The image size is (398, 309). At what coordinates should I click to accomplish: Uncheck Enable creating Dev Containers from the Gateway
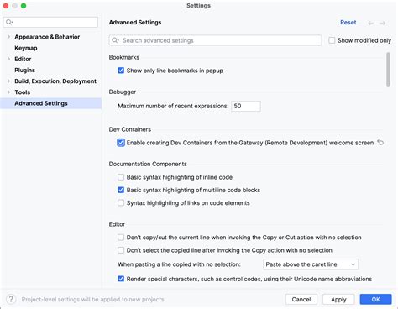[x=121, y=143]
